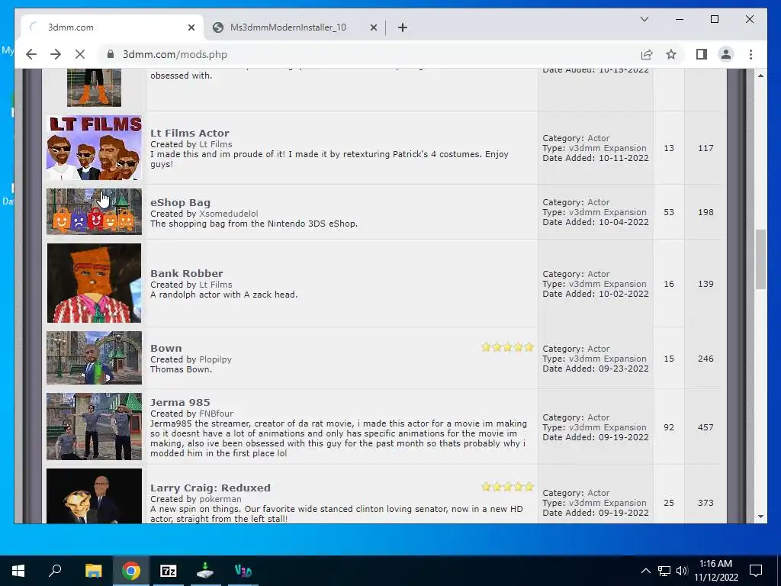Open the Bank Robber mod page
The image size is (781, 586).
tap(187, 273)
